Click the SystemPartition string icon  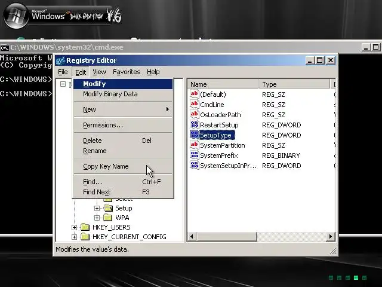click(x=194, y=145)
